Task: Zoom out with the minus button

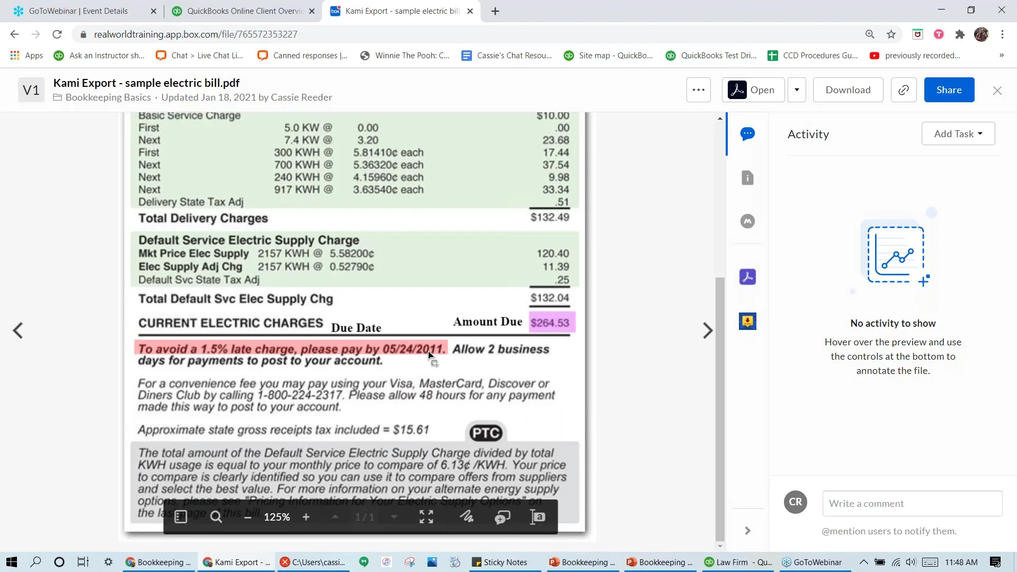Action: coord(247,517)
